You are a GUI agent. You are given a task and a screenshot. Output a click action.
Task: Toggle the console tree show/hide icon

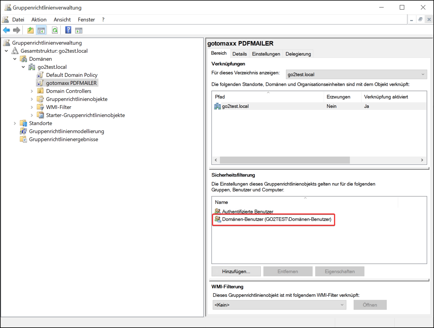click(41, 30)
